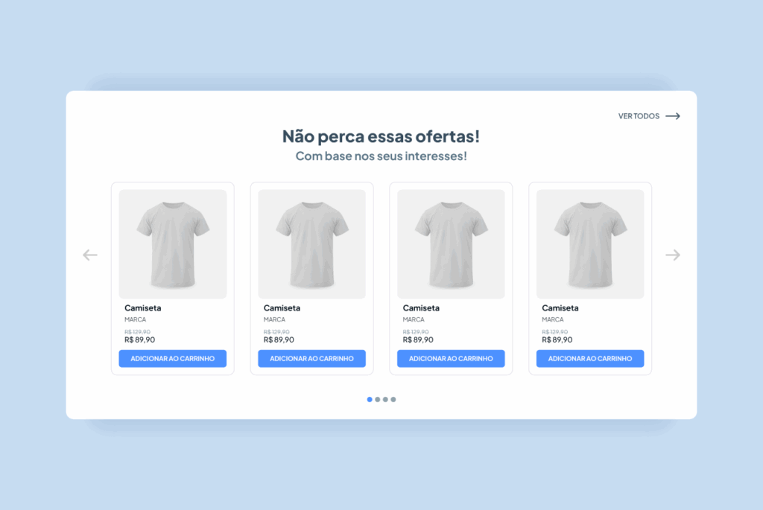Click the left carousel arrow

(90, 255)
